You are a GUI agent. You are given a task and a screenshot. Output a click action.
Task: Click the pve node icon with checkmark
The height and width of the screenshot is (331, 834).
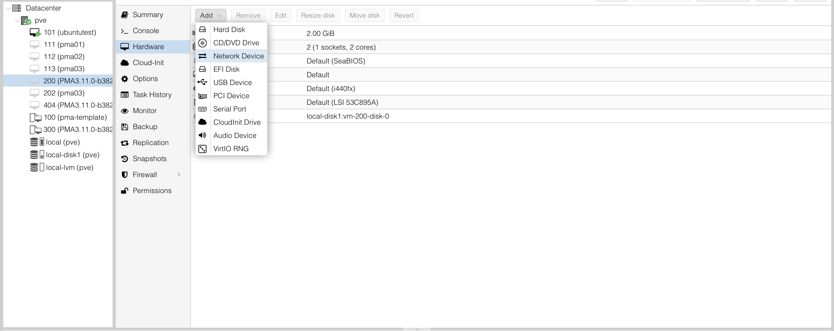click(x=26, y=20)
